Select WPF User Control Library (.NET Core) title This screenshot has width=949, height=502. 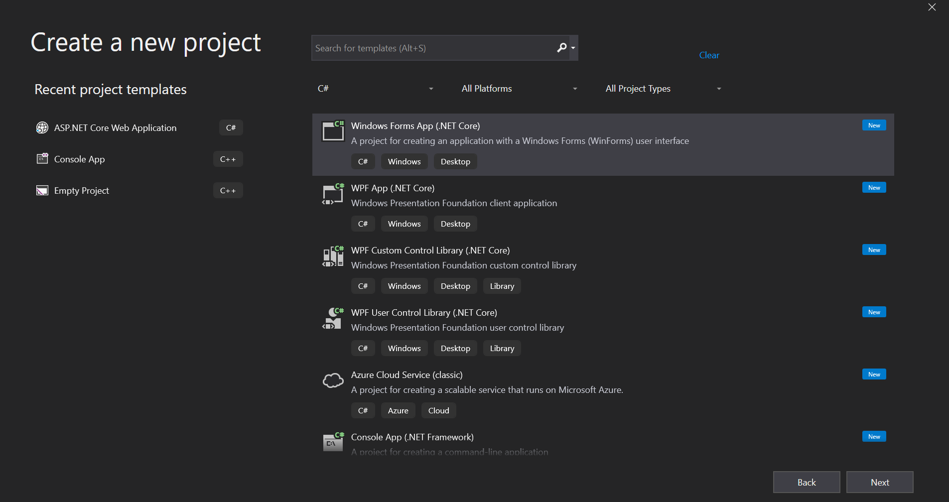424,313
